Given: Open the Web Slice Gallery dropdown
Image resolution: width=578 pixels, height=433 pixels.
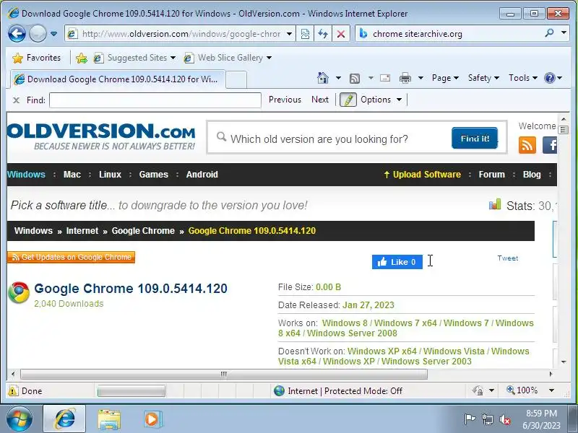Looking at the screenshot, I should tap(228, 58).
